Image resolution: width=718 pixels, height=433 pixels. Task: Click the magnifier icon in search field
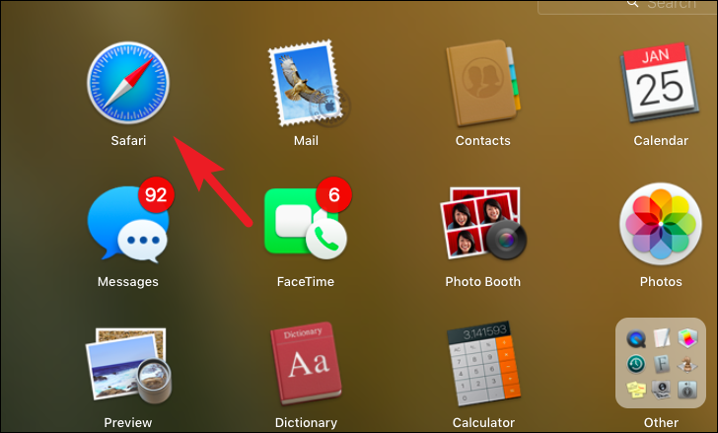pos(633,4)
